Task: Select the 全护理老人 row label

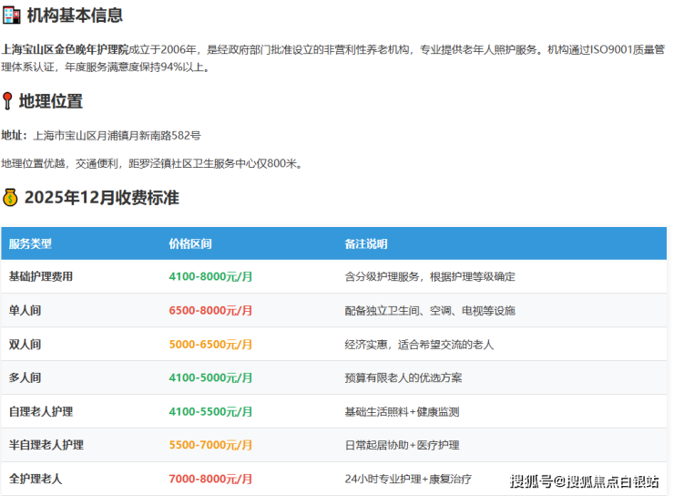Action: tap(35, 478)
